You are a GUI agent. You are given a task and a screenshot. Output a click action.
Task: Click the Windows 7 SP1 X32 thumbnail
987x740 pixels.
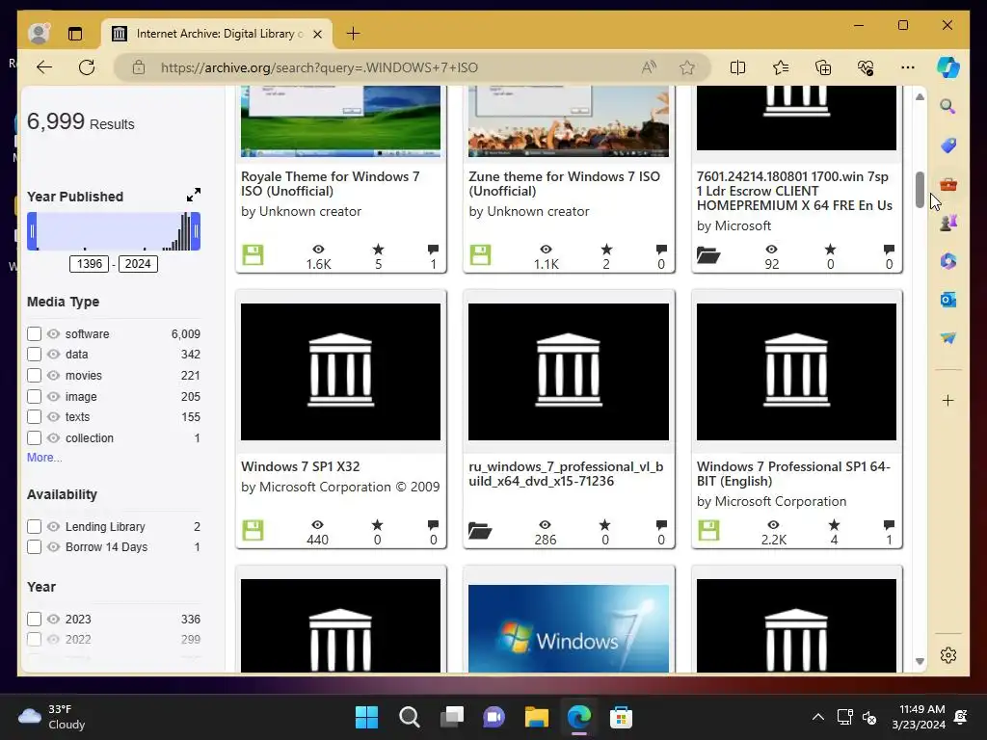[x=340, y=372]
